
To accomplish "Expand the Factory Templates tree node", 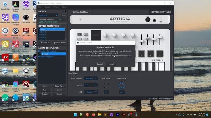I will coord(39,51).
